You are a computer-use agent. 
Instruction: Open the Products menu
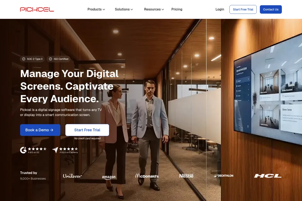pyautogui.click(x=96, y=9)
